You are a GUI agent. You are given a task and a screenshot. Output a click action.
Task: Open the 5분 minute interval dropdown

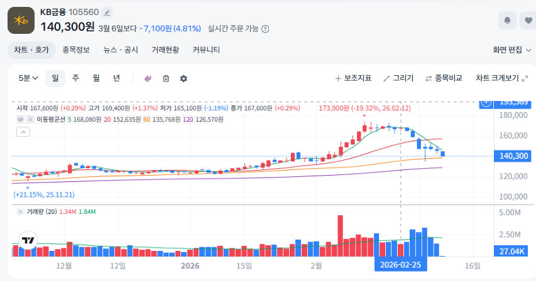(28, 78)
